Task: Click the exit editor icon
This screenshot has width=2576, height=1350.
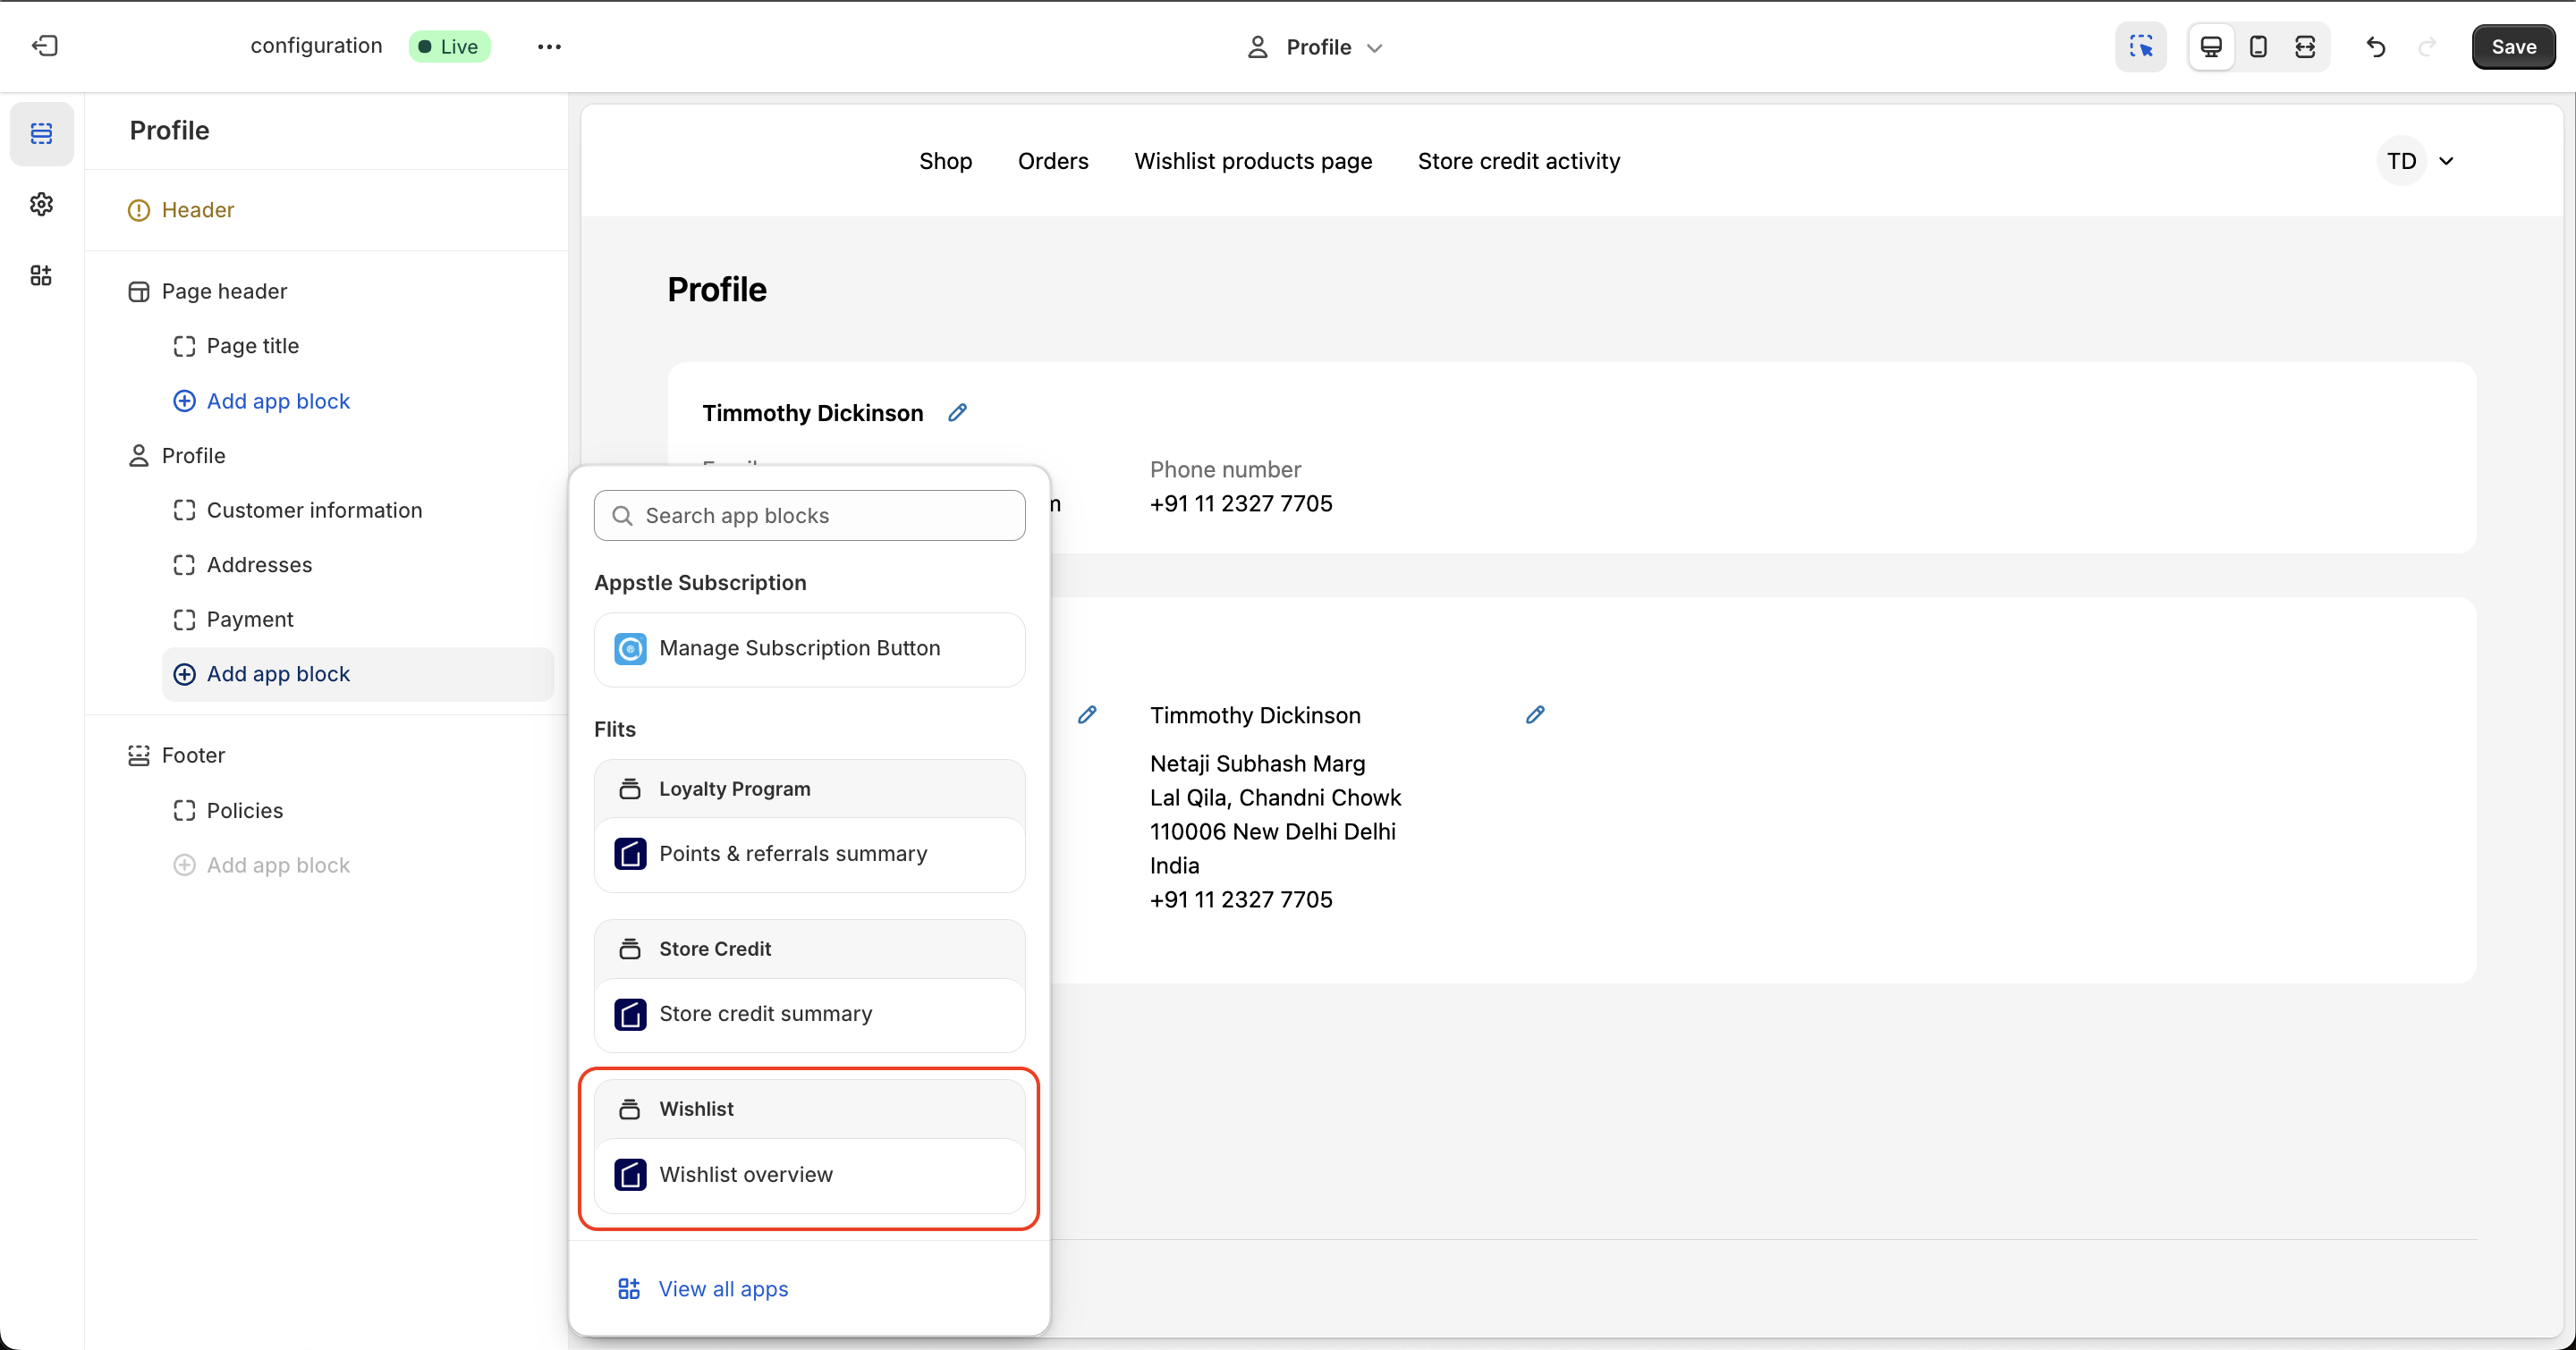Action: coord(45,46)
